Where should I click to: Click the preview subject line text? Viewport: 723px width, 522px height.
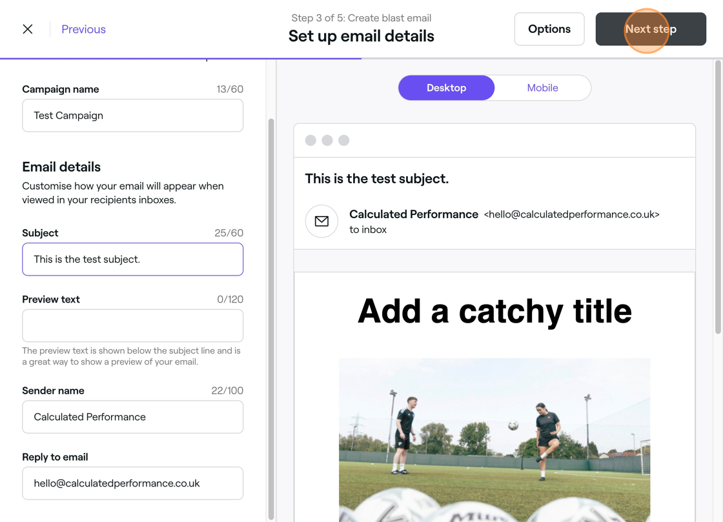pyautogui.click(x=377, y=179)
